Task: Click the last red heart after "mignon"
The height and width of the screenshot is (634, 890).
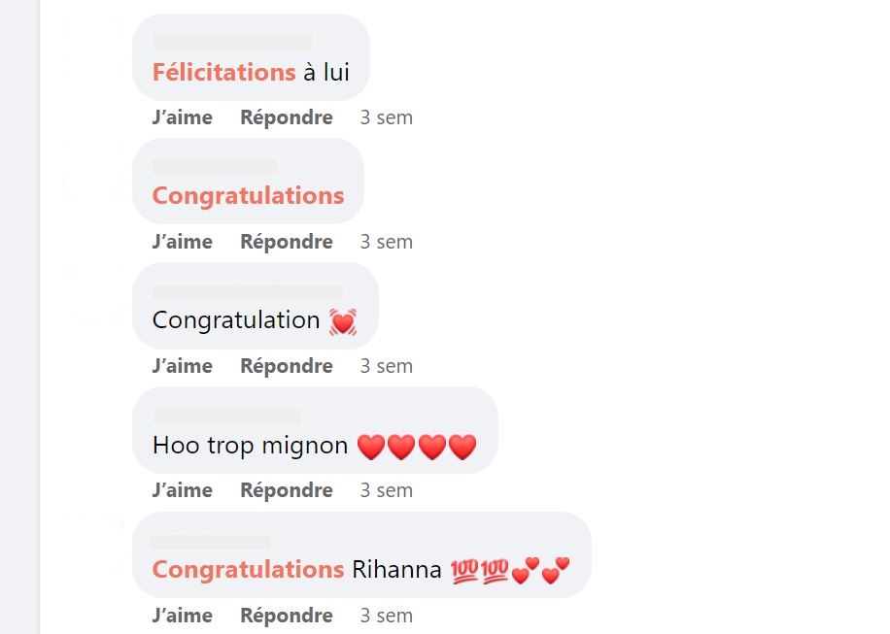Action: tap(462, 447)
